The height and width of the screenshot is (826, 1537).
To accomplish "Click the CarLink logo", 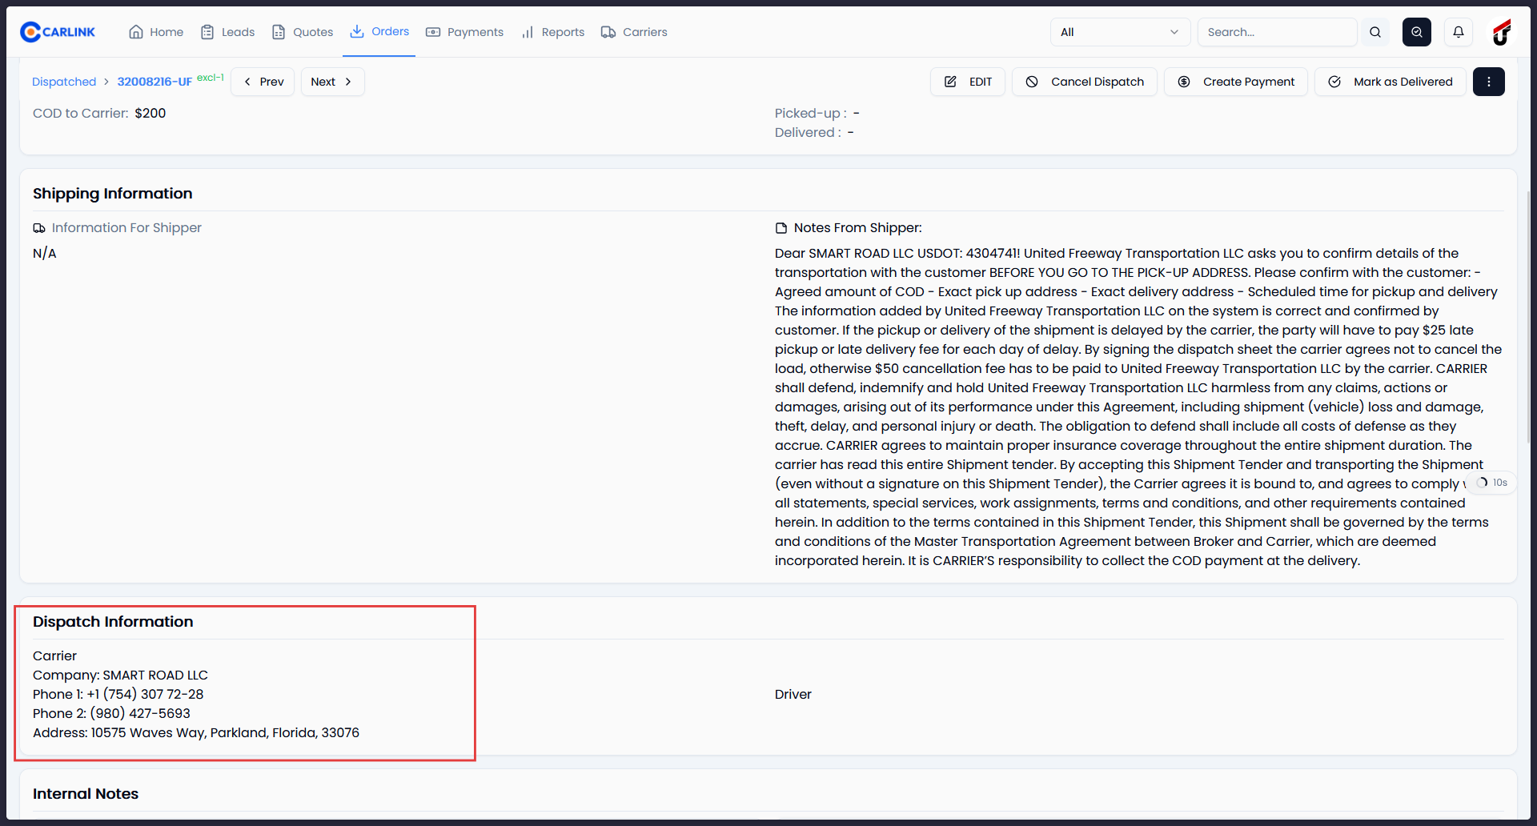I will click(58, 32).
